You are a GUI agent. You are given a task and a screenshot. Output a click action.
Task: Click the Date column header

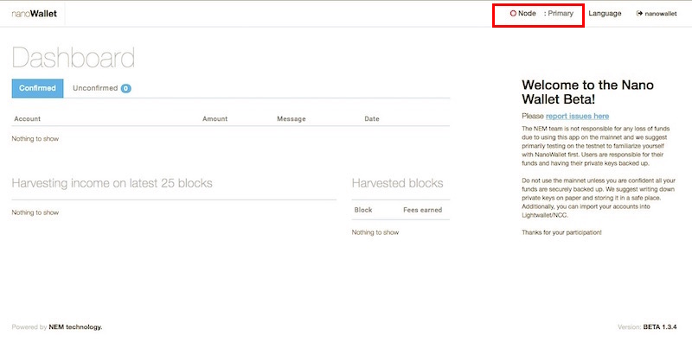[372, 119]
